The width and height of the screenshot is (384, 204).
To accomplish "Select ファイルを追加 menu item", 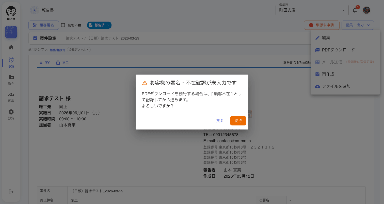I will 345,86.
